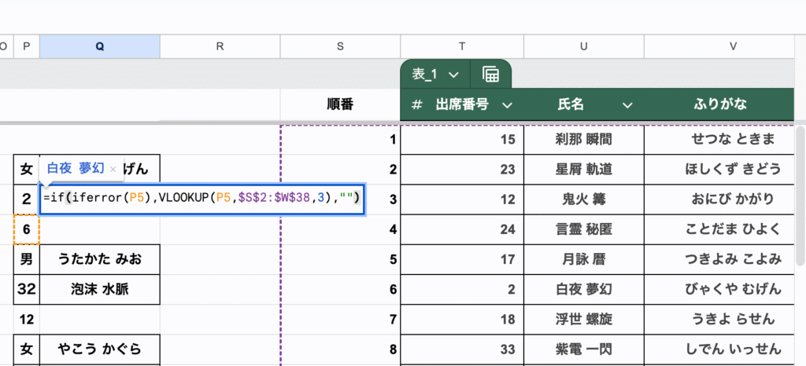Select the column S header
806x366 pixels.
click(340, 46)
